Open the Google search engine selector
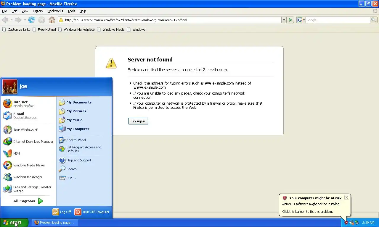379x227 pixels. point(301,20)
